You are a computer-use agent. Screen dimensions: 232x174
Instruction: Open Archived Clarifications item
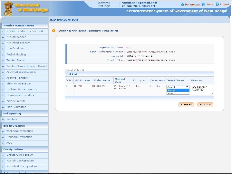click(x=21, y=72)
